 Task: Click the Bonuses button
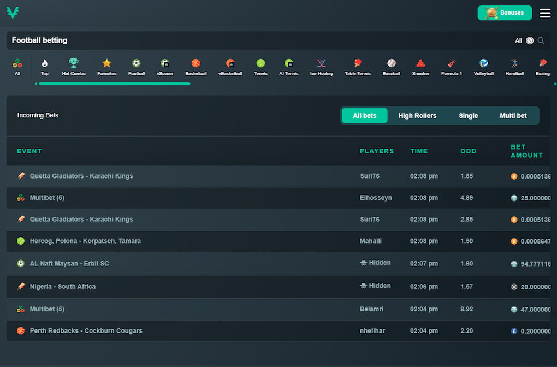pyautogui.click(x=505, y=13)
